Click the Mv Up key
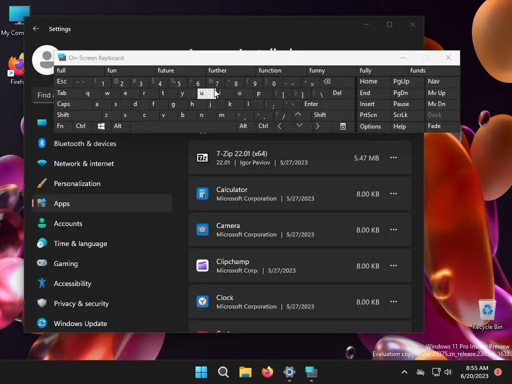Image resolution: width=512 pixels, height=384 pixels. tap(442, 93)
